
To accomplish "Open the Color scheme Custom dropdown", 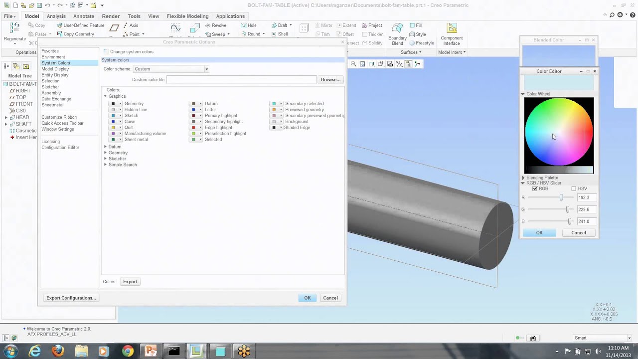I will pos(170,69).
